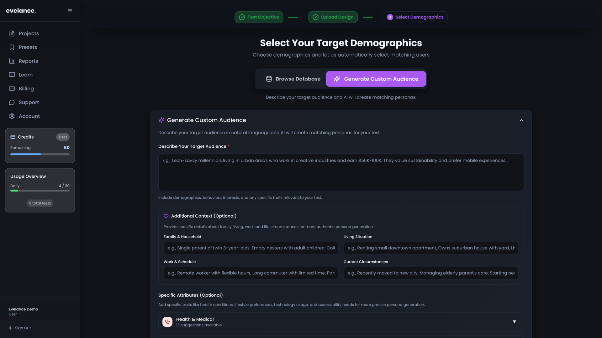Switch to Browse Database mode
This screenshot has height=338, width=602.
(x=293, y=79)
